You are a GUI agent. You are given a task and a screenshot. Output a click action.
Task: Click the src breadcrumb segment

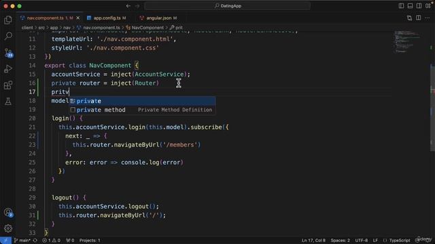[41, 28]
